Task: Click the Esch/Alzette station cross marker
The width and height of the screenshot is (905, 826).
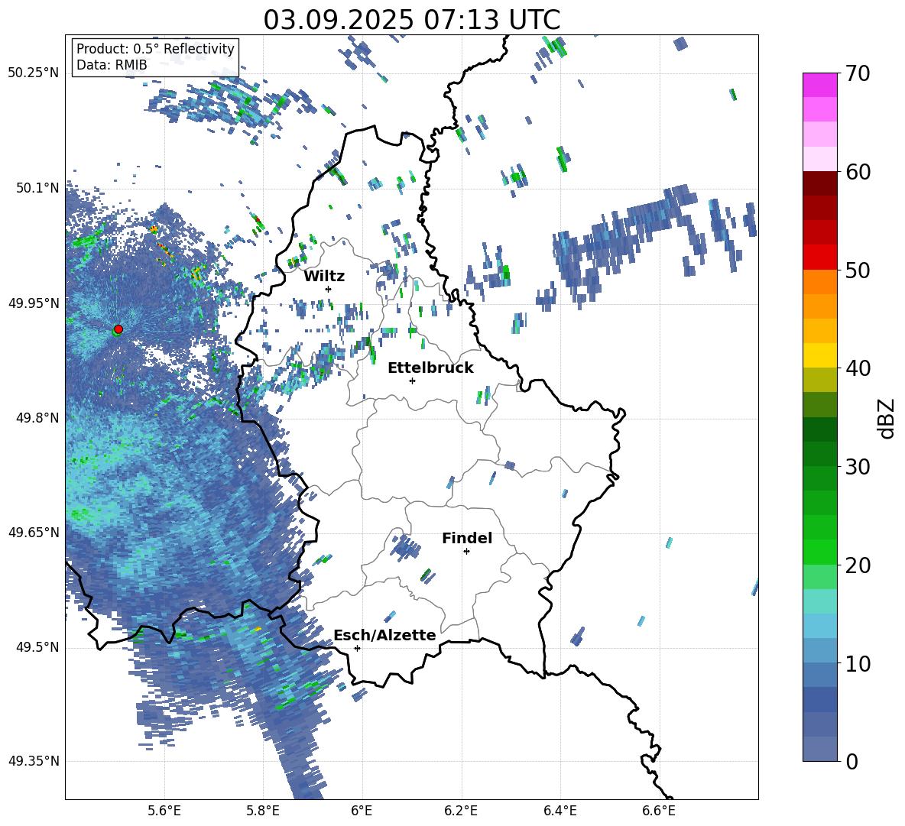Action: (357, 648)
